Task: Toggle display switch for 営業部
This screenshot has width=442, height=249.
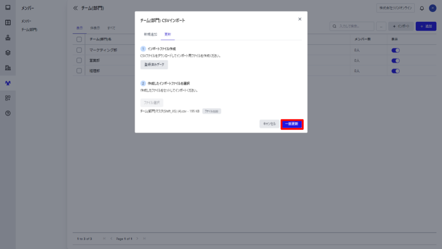Action: [395, 61]
